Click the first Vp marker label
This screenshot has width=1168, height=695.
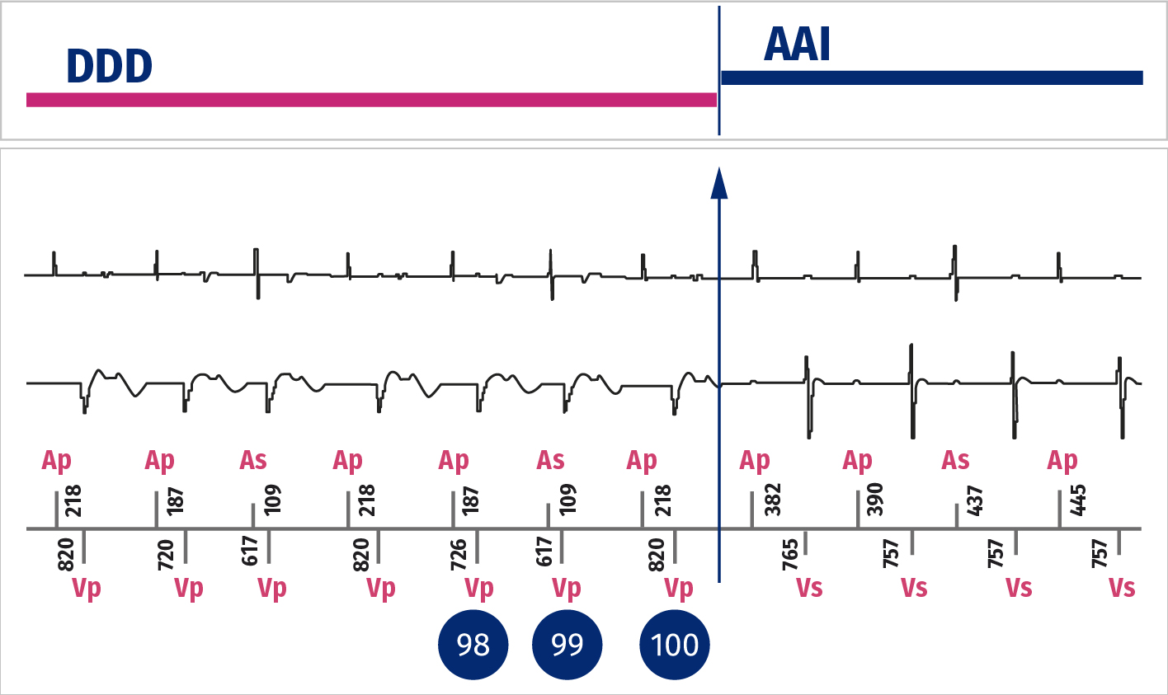point(87,589)
